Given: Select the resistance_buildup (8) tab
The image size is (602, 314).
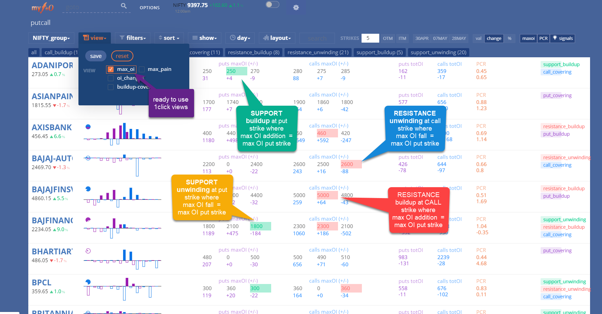Looking at the screenshot, I should 253,52.
